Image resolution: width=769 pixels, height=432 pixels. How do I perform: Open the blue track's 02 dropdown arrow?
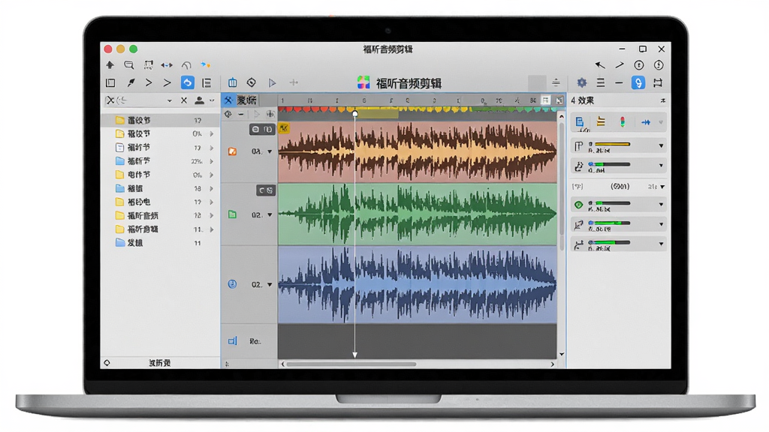270,284
